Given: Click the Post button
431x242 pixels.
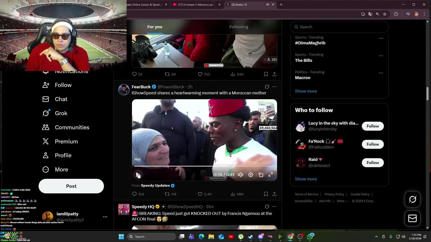Looking at the screenshot, I should pos(71,186).
